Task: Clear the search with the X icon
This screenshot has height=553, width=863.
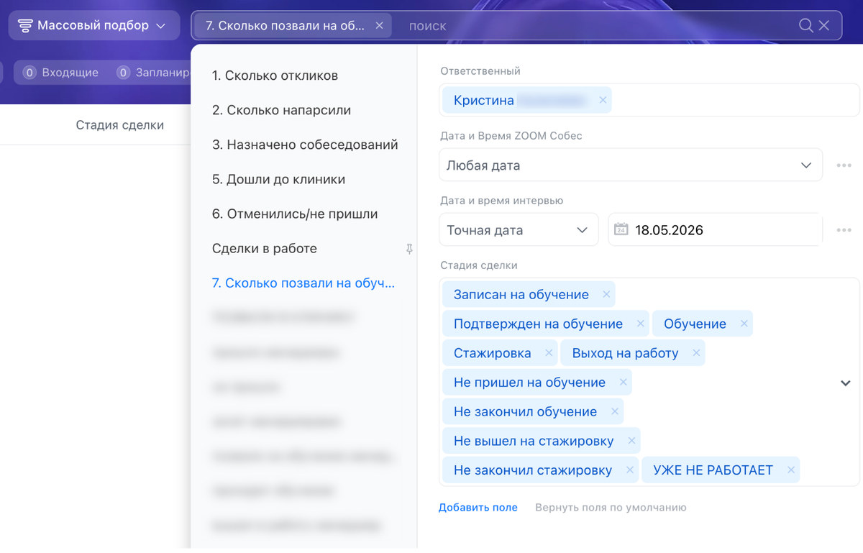Action: click(x=824, y=25)
